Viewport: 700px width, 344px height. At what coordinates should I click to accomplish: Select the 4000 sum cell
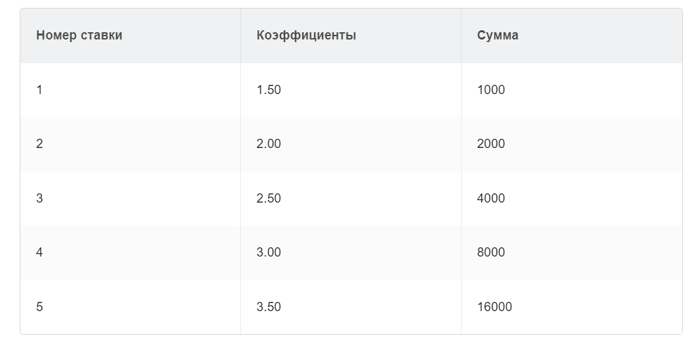tap(491, 198)
